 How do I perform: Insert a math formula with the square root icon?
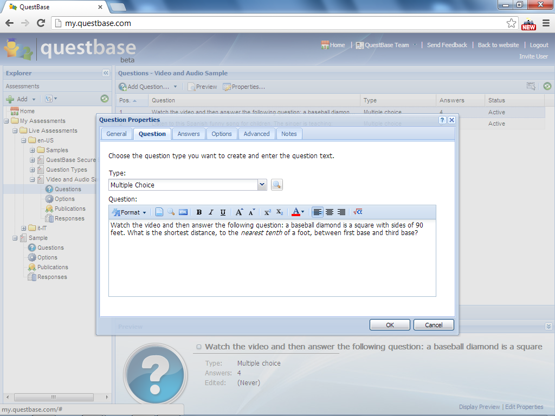[x=358, y=212]
